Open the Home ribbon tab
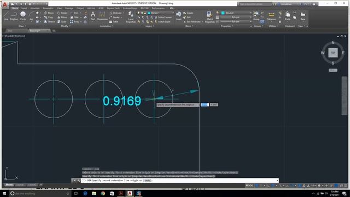 (15, 8)
